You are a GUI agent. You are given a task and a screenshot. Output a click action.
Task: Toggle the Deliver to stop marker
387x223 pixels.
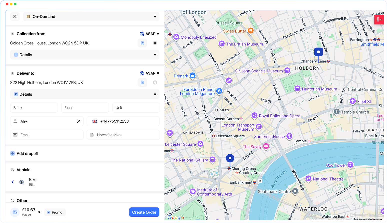coord(12,73)
